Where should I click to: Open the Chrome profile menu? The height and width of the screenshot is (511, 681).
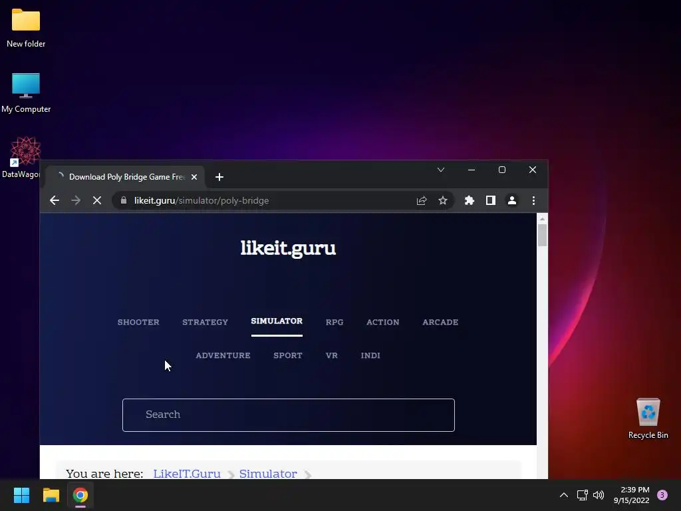click(512, 200)
